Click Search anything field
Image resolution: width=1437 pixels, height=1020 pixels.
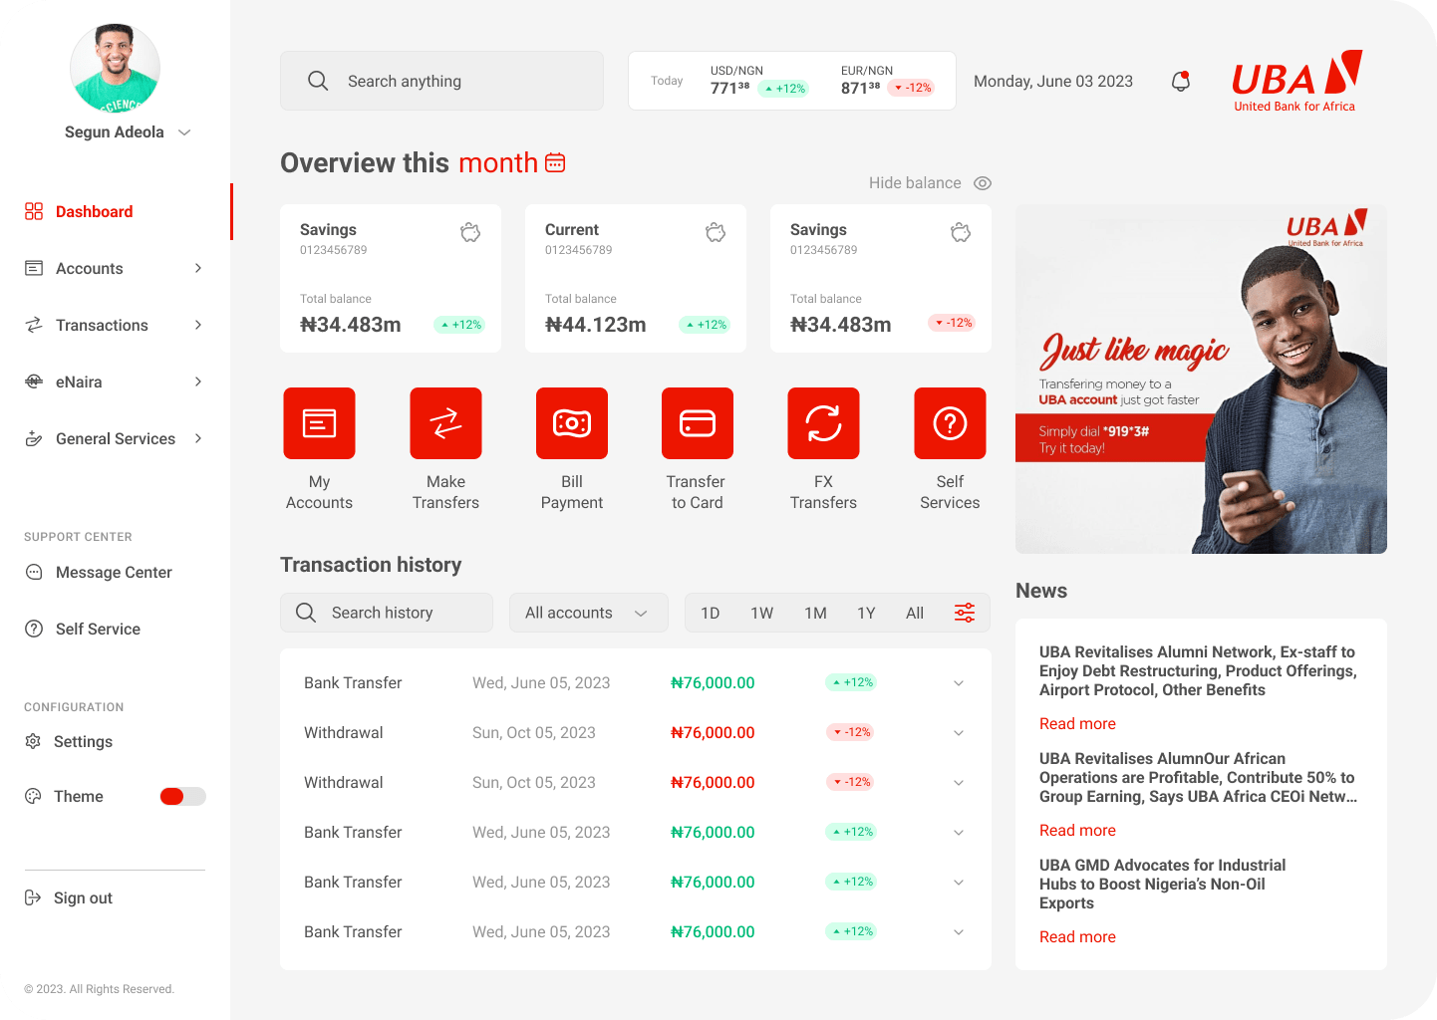(x=441, y=81)
